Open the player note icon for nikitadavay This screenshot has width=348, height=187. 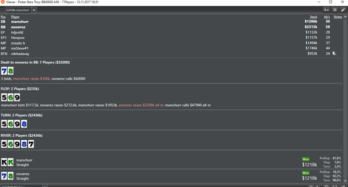coord(335,54)
